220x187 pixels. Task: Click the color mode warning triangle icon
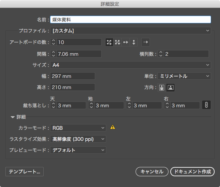(113, 127)
